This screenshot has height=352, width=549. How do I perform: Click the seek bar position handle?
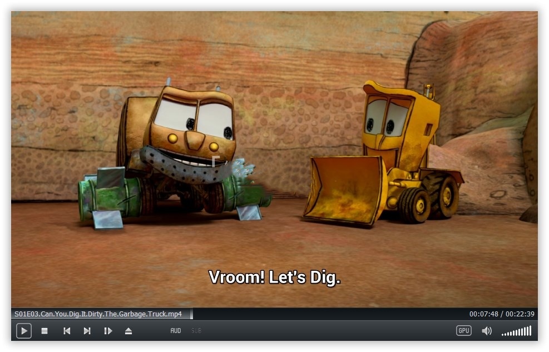(191, 314)
